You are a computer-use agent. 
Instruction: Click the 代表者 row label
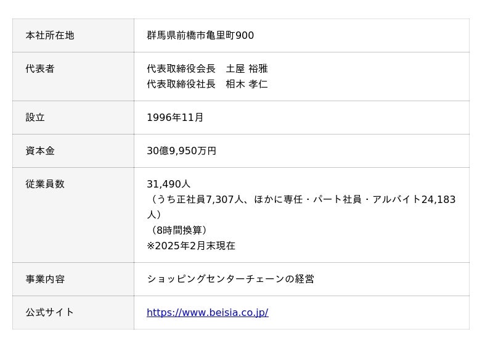40,68
